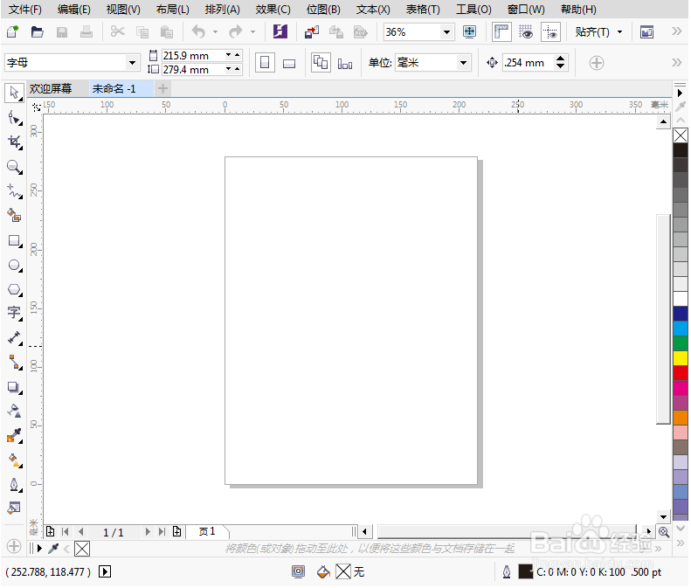The image size is (691, 588).
Task: Toggle apply layout to all pages
Action: tap(321, 63)
